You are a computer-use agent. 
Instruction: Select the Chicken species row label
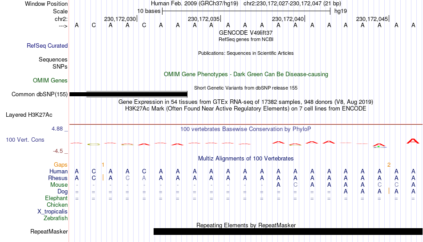57,205
